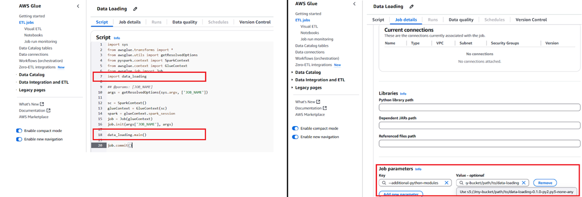582x197 pixels.
Task: Click search icon in the Key field
Action: pyautogui.click(x=384, y=182)
